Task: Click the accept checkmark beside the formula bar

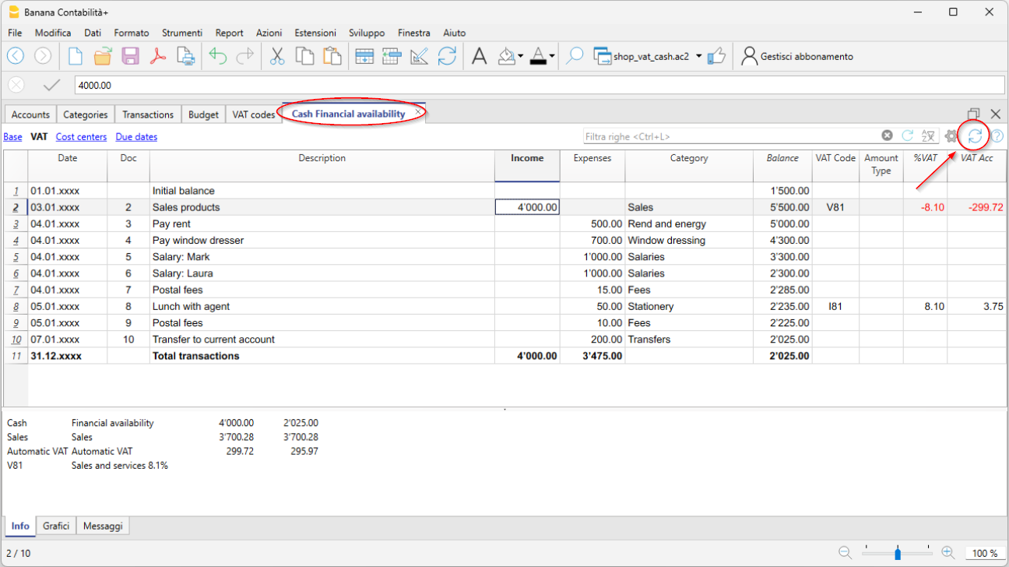Action: pos(51,85)
